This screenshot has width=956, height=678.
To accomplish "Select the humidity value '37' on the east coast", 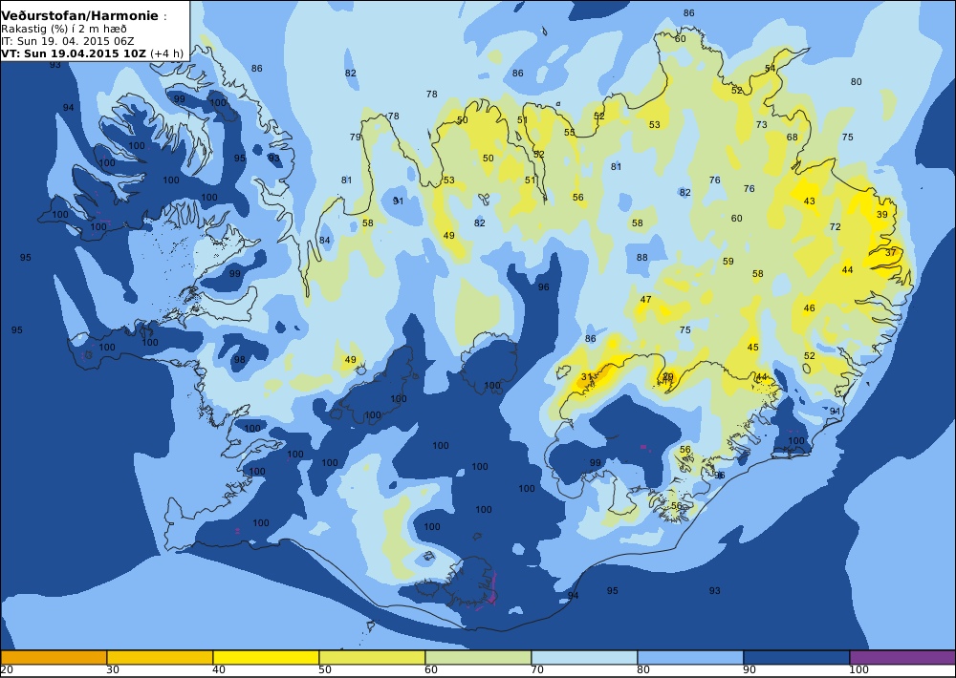I will (891, 252).
